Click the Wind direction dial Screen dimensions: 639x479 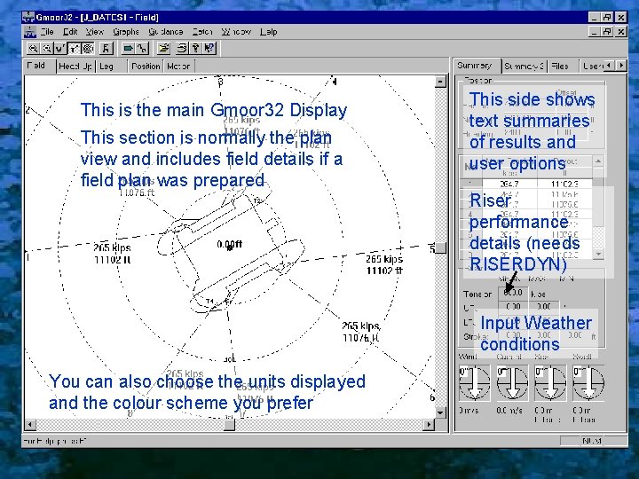pos(474,382)
